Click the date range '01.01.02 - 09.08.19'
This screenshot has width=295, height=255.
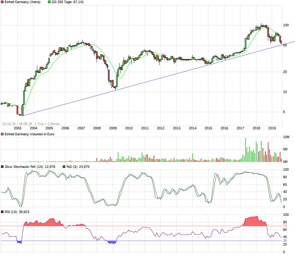[x=17, y=124]
